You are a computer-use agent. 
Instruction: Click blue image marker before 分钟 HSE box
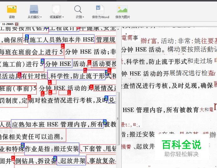click(x=42, y=61)
